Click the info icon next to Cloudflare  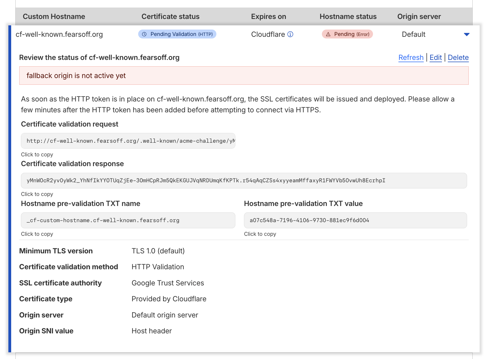[x=290, y=34]
